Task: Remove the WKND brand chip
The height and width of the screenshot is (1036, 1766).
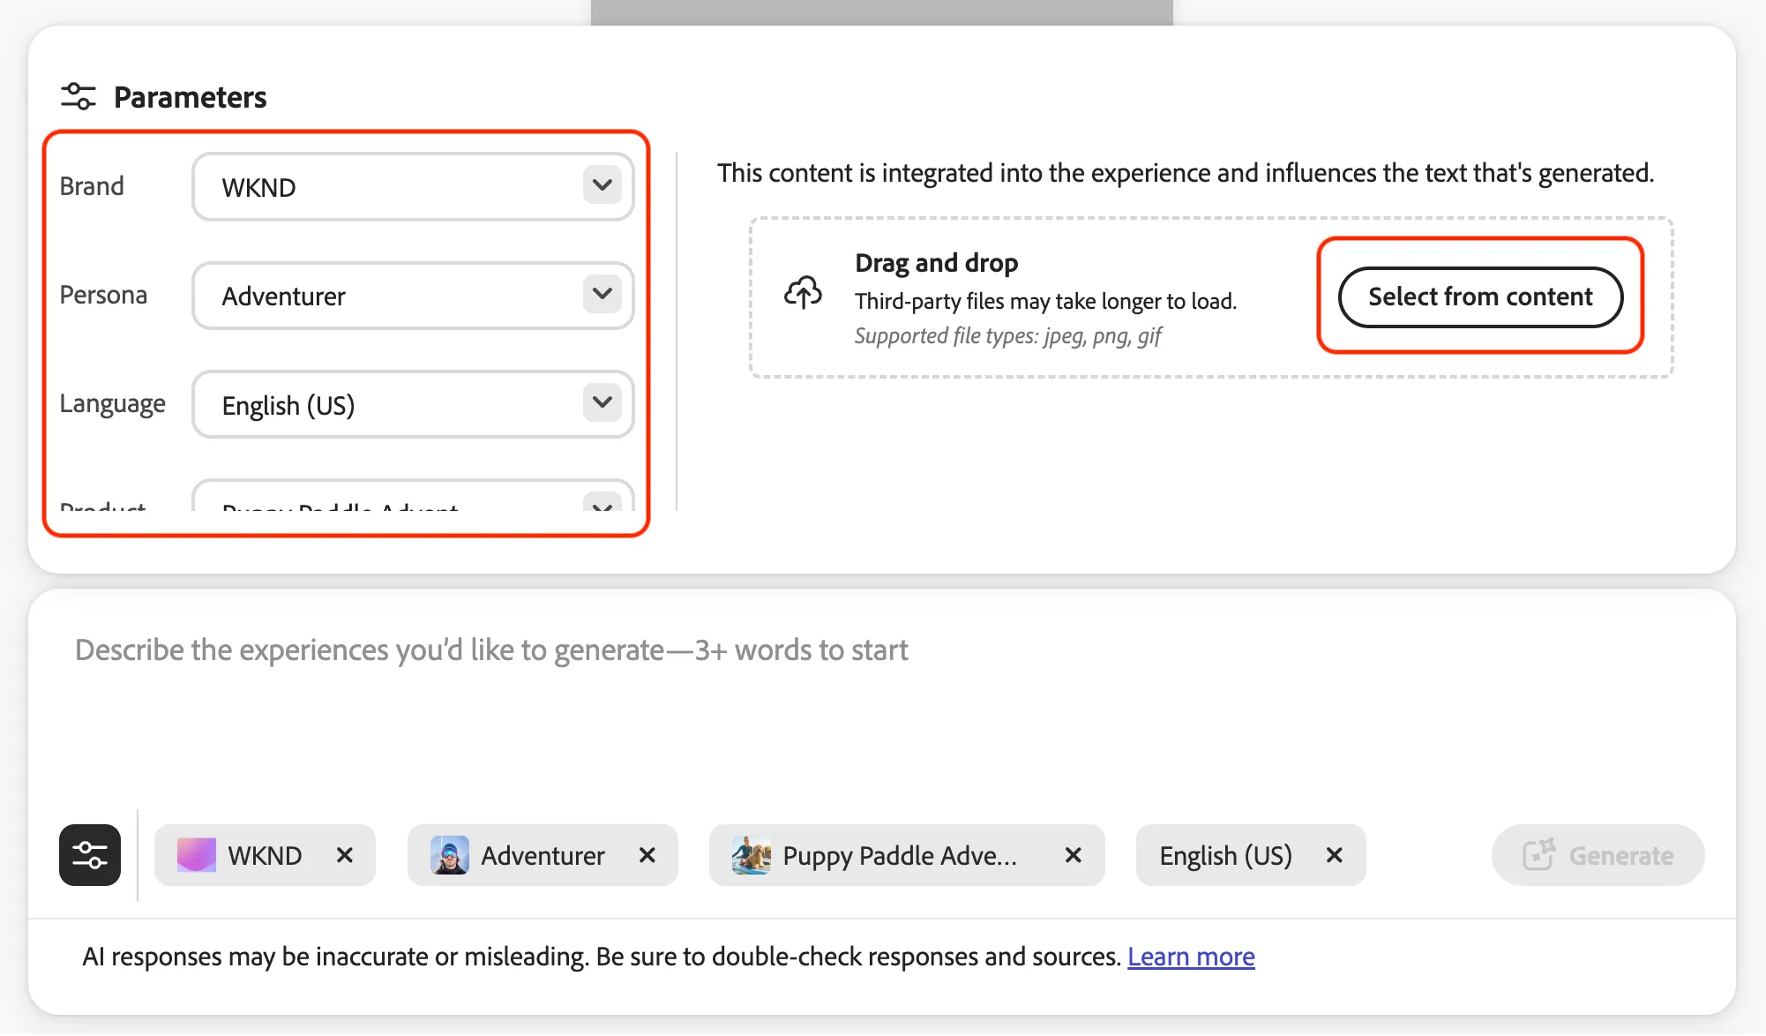Action: click(x=345, y=855)
